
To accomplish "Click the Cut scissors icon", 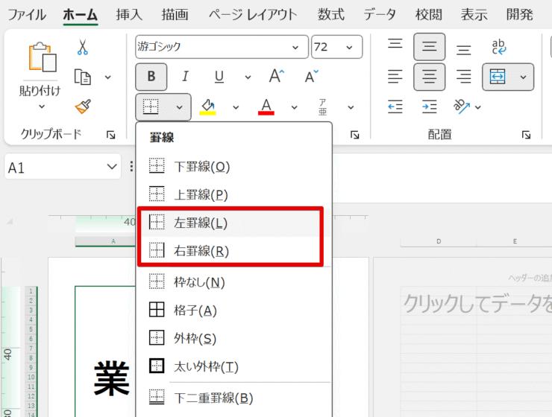I will (x=82, y=47).
